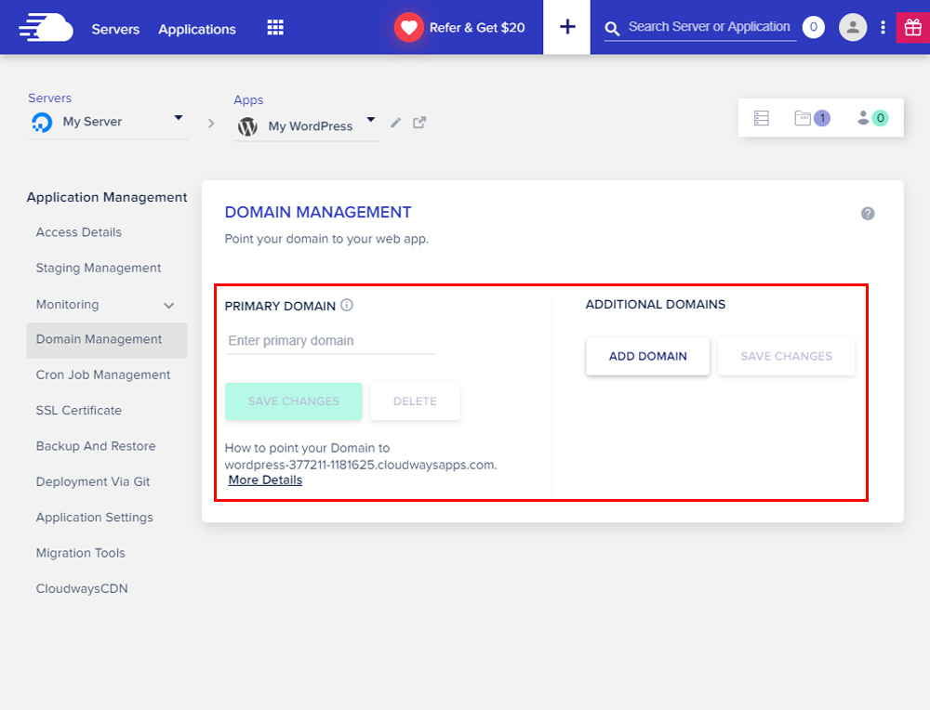
Task: Open the vertical three-dot menu
Action: coord(883,27)
